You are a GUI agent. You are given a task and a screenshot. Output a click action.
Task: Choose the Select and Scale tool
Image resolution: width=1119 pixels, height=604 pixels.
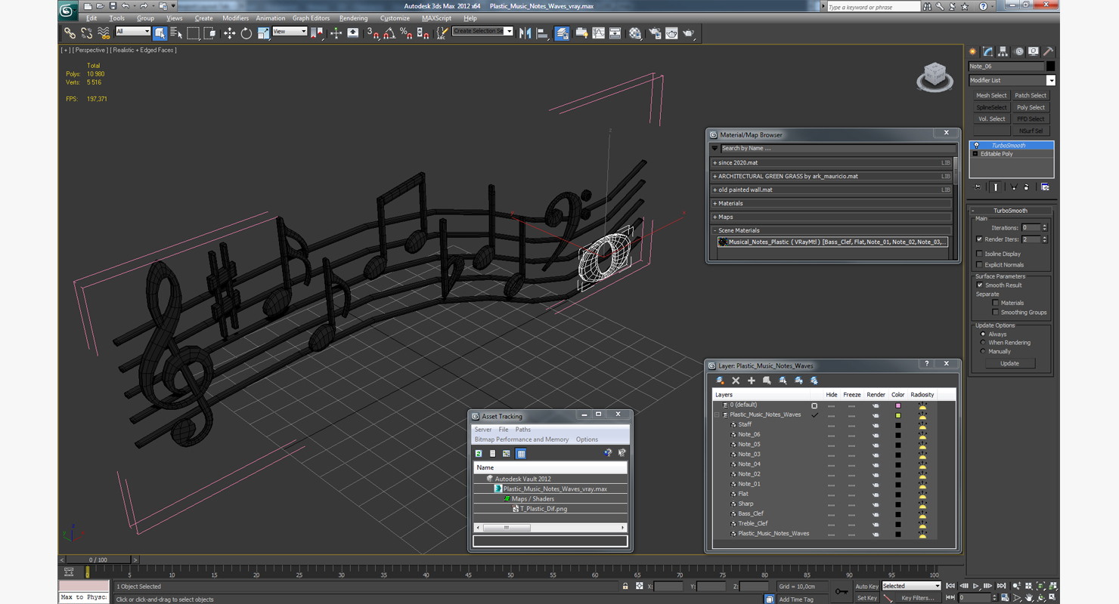pos(263,33)
